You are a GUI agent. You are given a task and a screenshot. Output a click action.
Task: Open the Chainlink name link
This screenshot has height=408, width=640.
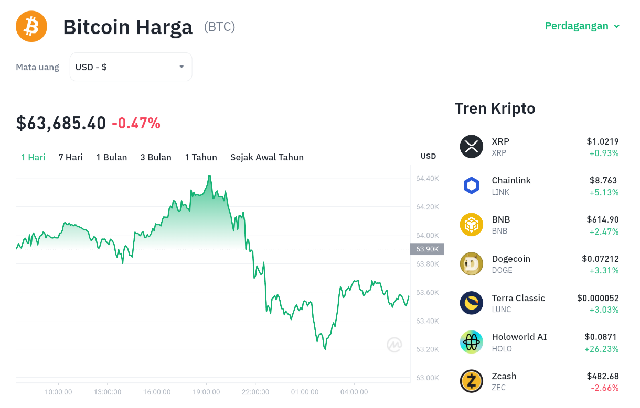(x=511, y=180)
